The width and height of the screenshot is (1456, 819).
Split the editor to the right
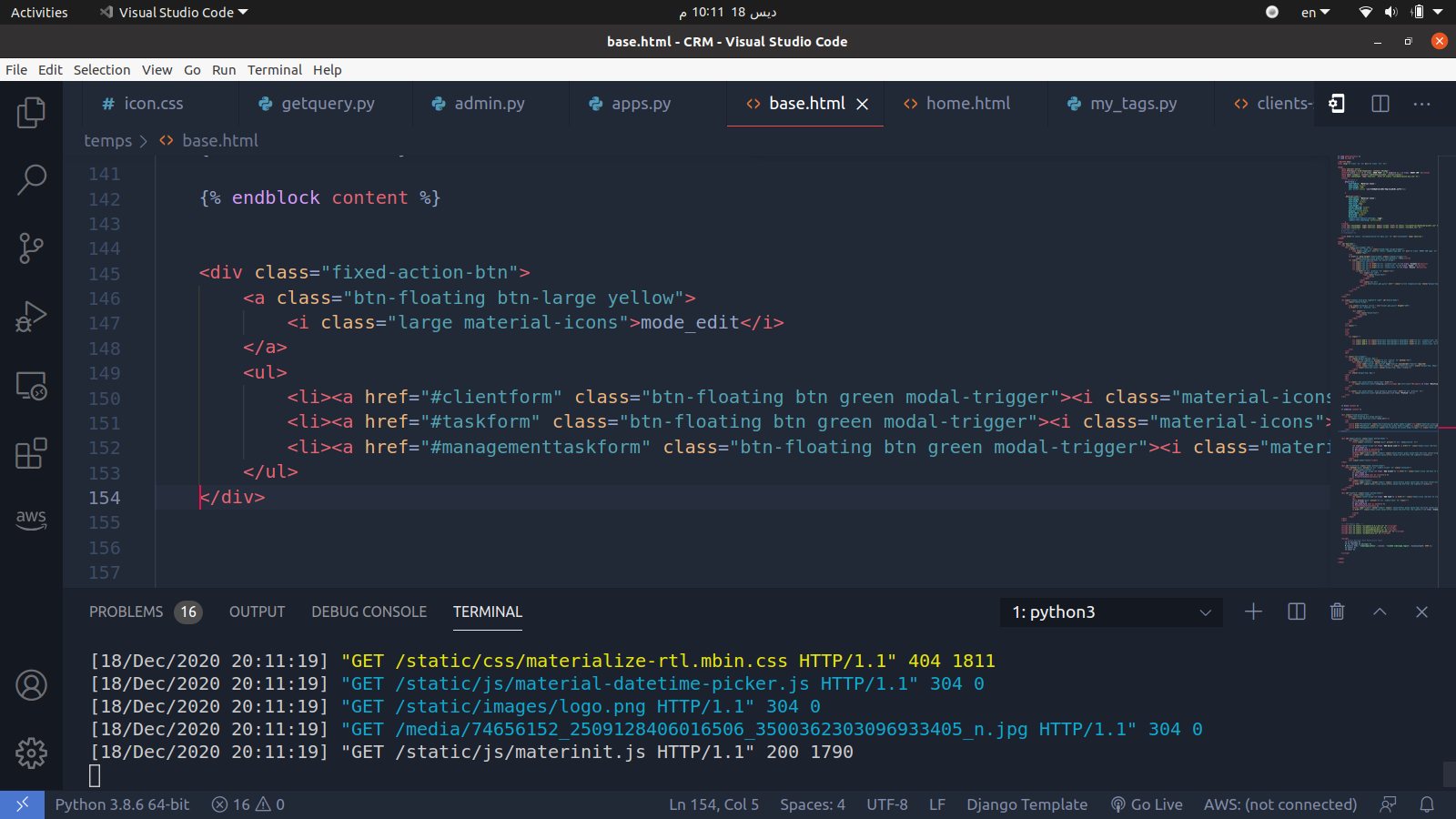tap(1380, 104)
